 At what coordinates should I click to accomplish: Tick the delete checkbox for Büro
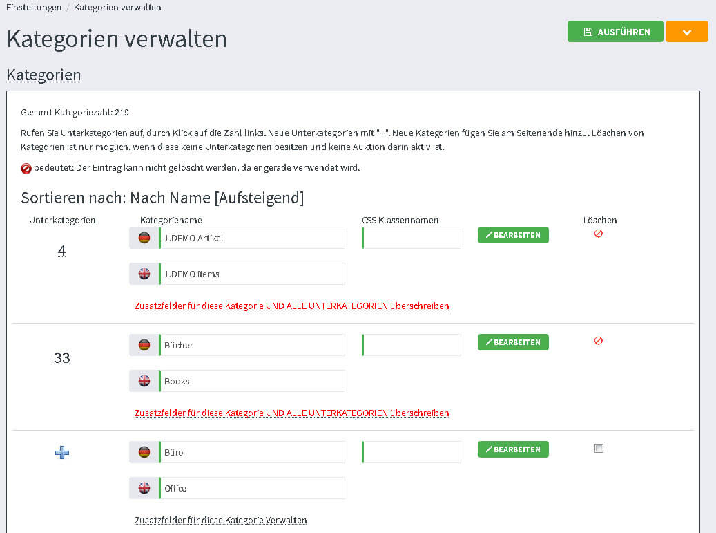pos(599,448)
